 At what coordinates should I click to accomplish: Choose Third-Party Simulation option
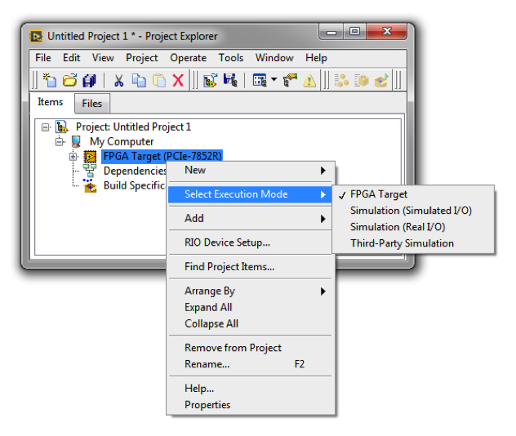(402, 243)
